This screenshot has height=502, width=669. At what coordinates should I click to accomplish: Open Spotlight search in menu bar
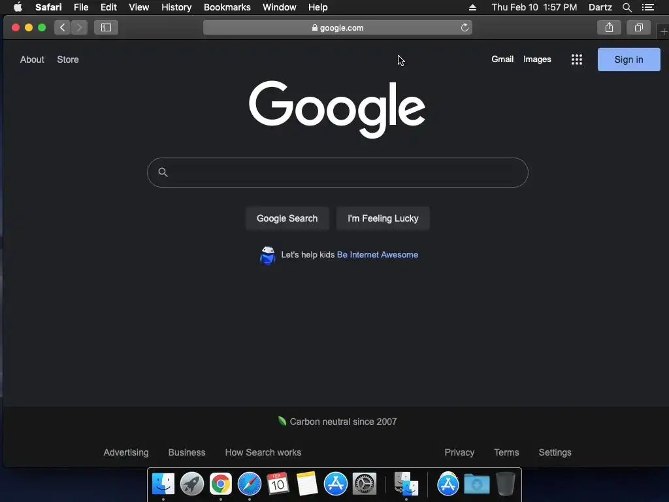click(627, 7)
